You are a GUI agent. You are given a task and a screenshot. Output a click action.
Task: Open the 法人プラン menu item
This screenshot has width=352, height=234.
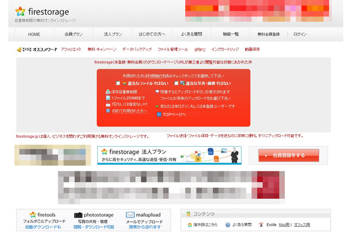click(x=113, y=34)
